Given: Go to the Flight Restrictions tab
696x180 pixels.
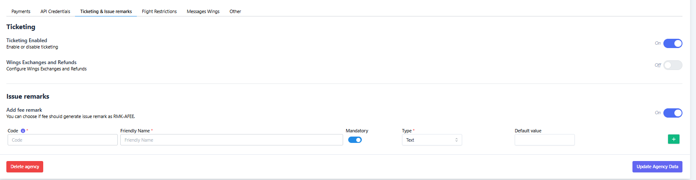Looking at the screenshot, I should pos(159,11).
